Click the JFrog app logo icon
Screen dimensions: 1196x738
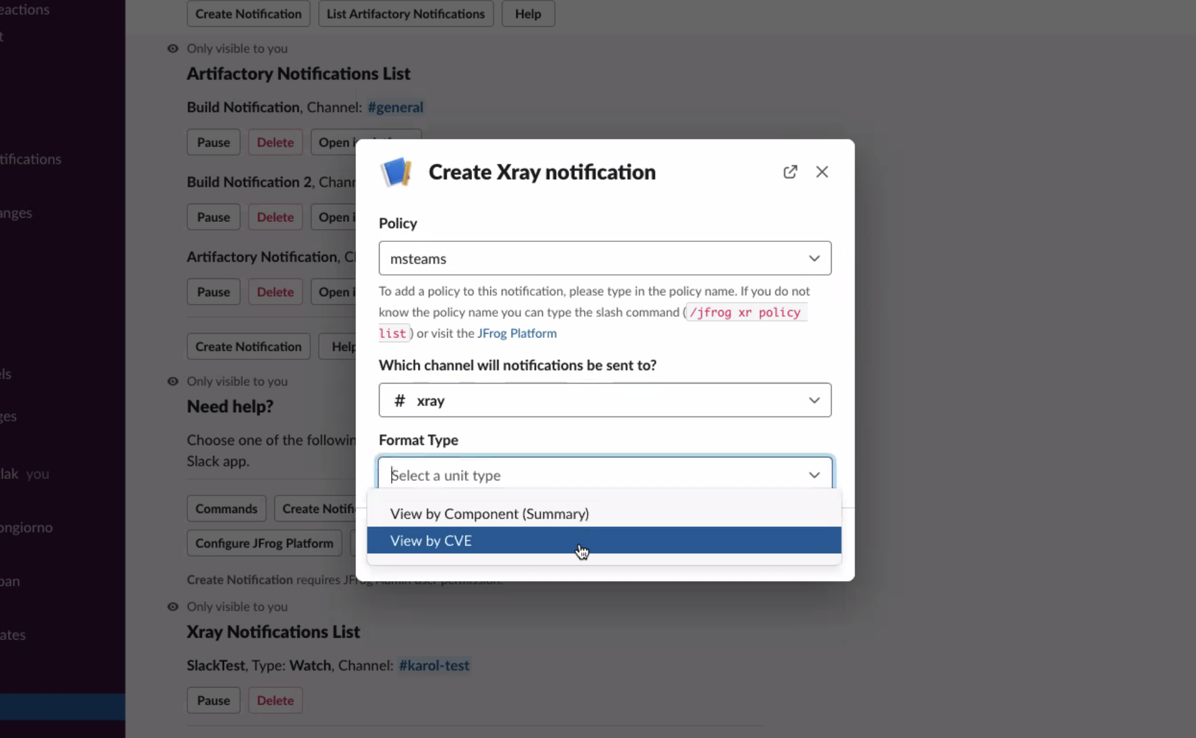(397, 172)
